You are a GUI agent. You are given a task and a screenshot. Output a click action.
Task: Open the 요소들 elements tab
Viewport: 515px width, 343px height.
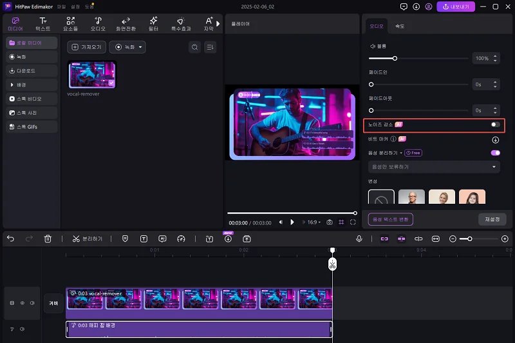pos(70,24)
